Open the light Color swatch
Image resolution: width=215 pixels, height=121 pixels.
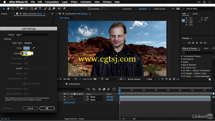27,48
